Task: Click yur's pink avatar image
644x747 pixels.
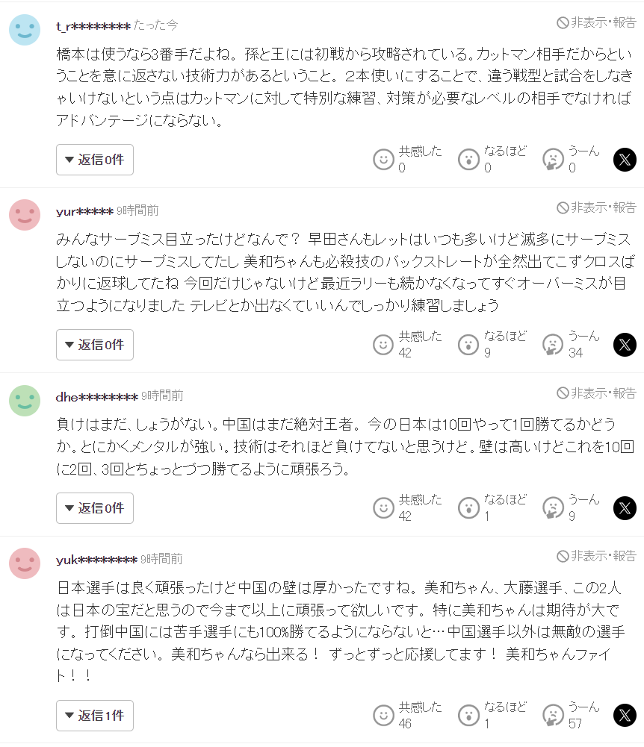Action: (25, 214)
